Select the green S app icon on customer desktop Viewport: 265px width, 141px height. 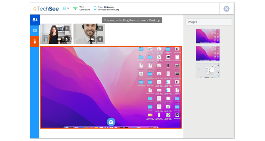point(141,74)
